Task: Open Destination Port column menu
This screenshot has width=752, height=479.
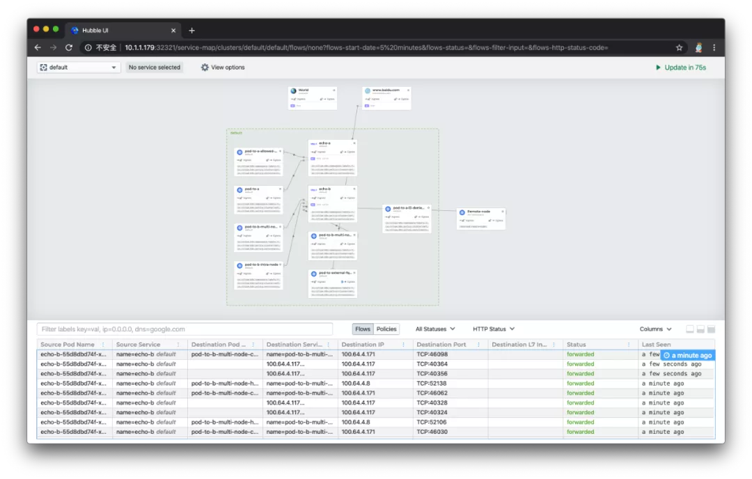Action: point(478,344)
